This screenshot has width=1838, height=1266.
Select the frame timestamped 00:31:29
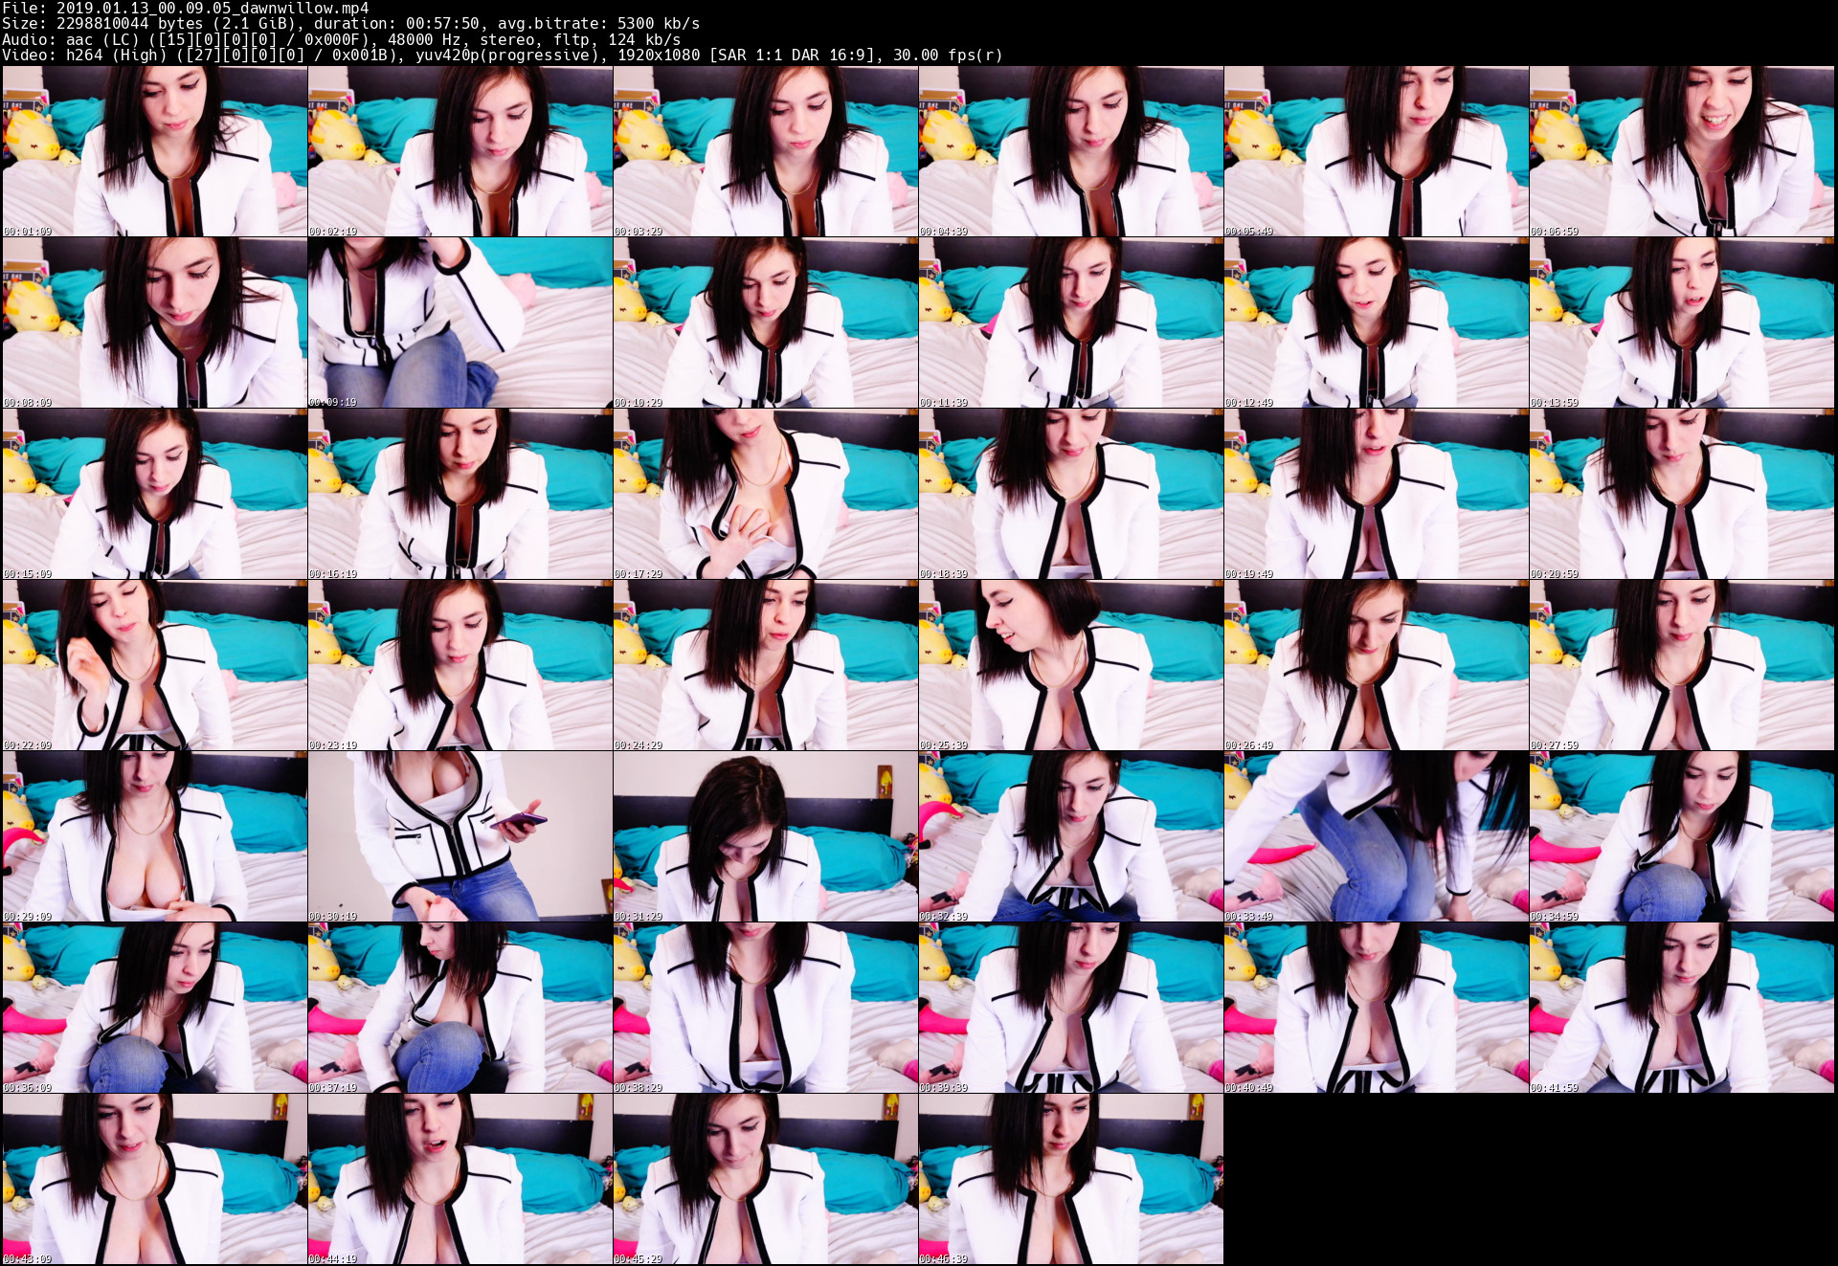pyautogui.click(x=765, y=836)
